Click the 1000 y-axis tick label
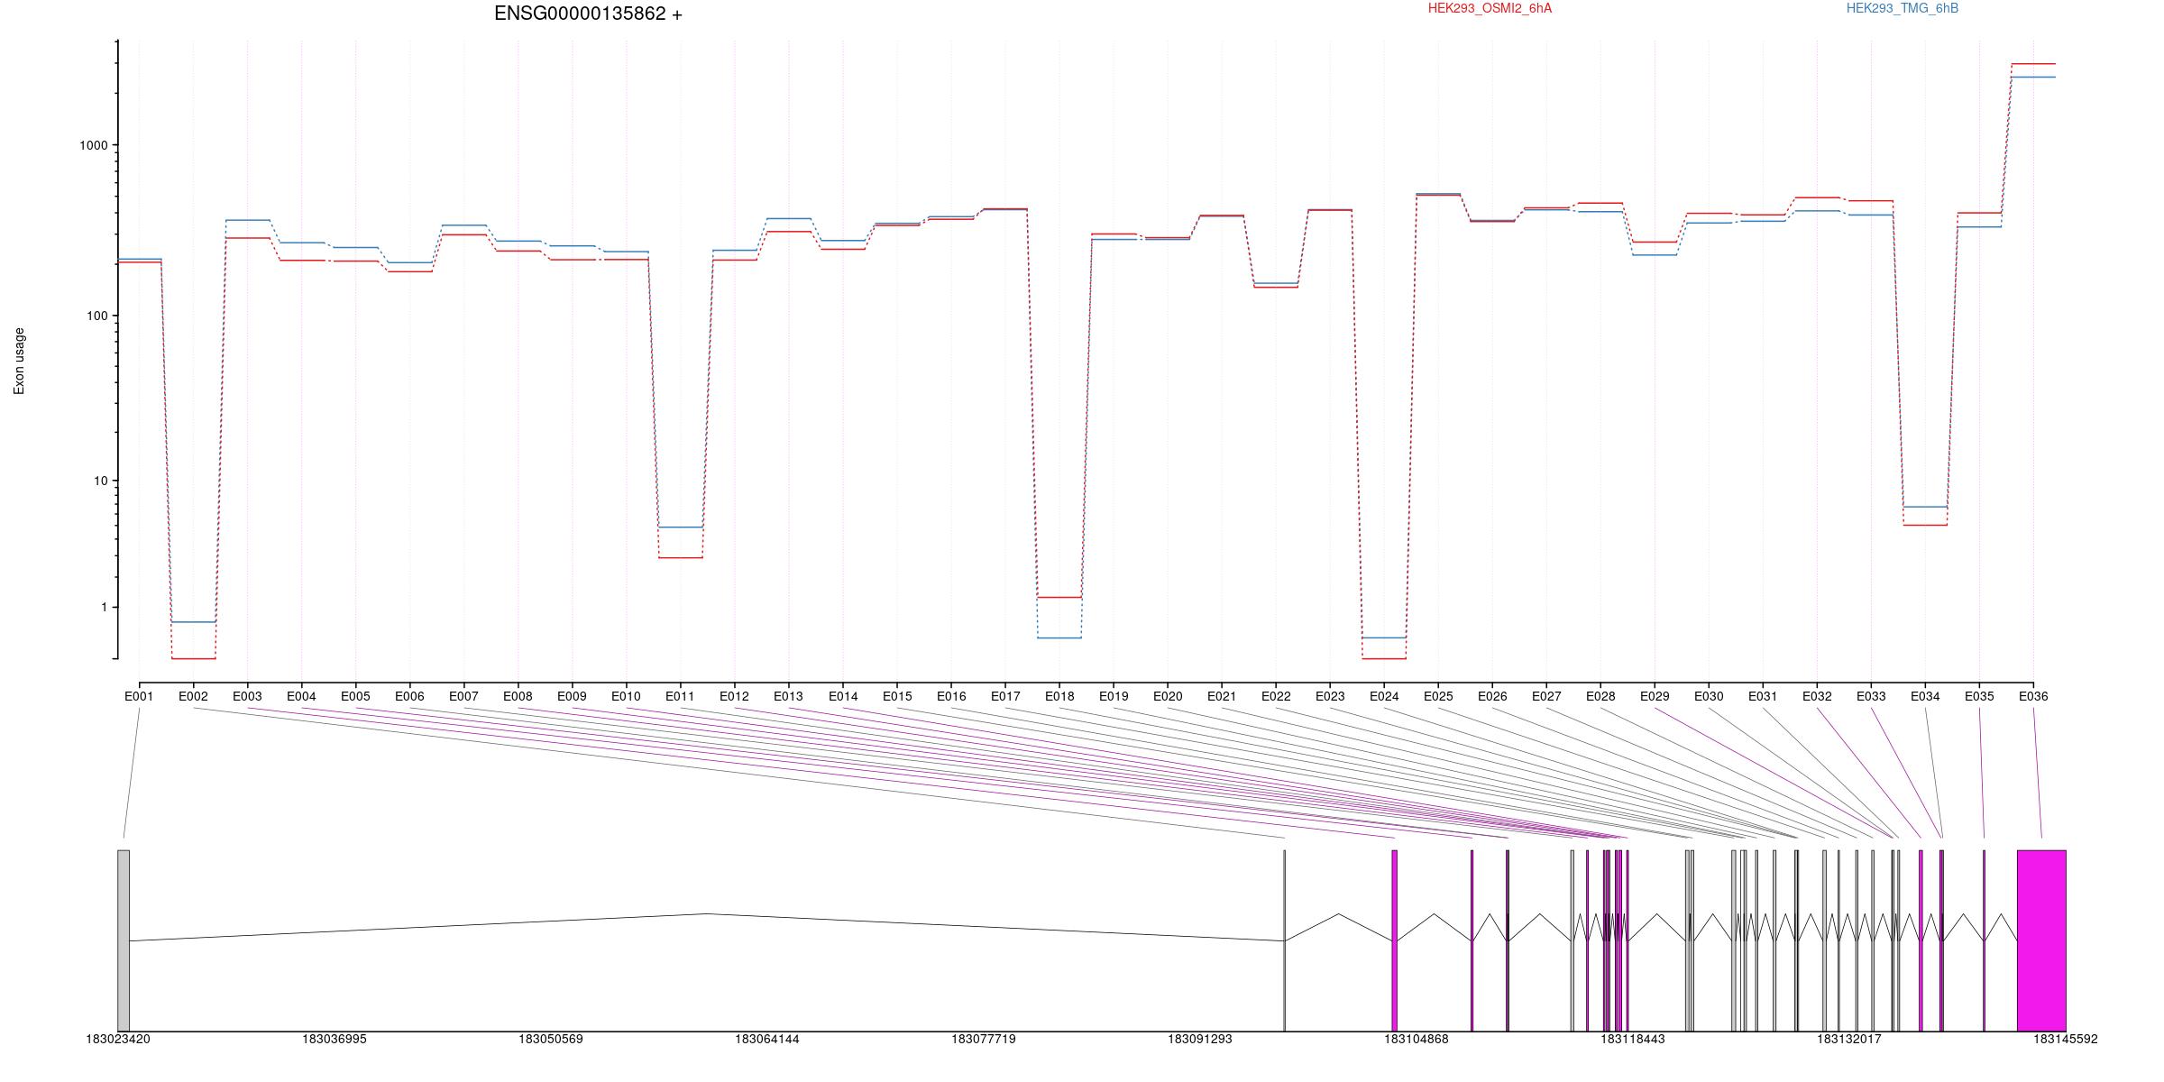Screen dimensions: 2164x1082 pyautogui.click(x=94, y=145)
